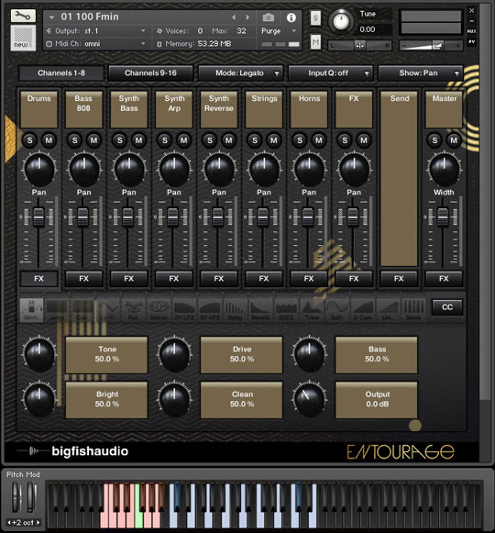495x533 pixels.
Task: Open FX for the Bass 808 channel
Action: tap(84, 279)
